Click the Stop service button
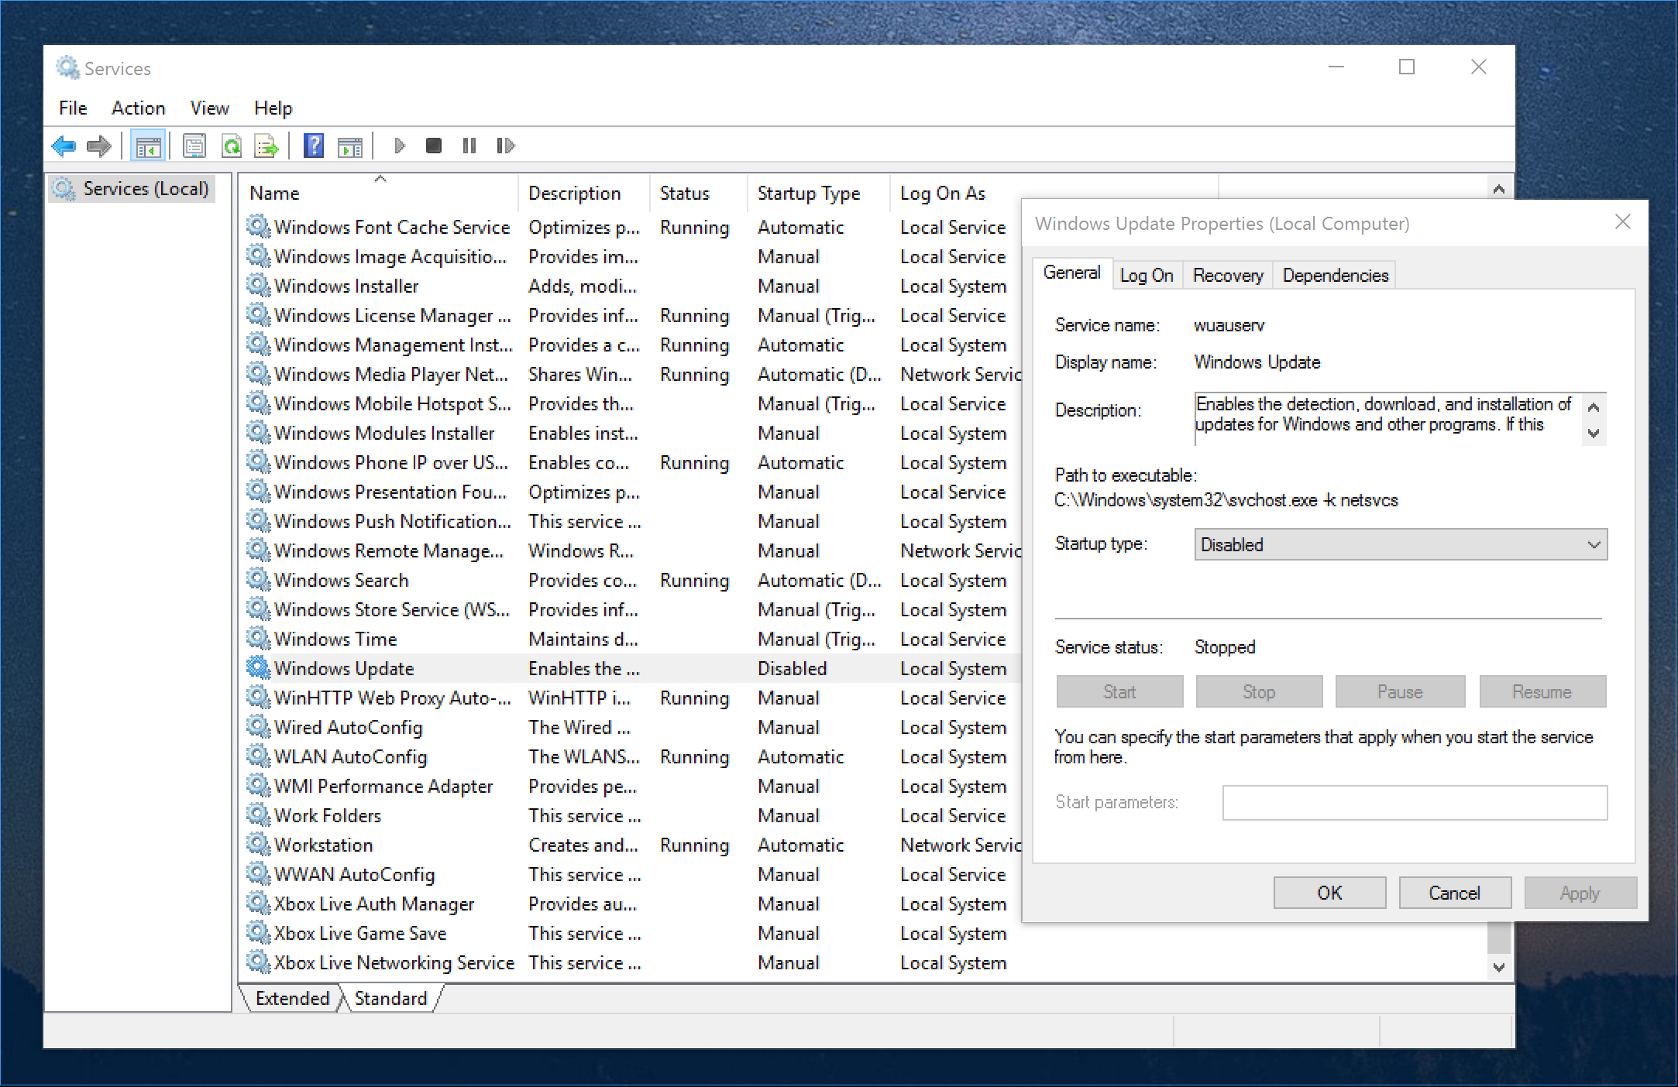This screenshot has width=1678, height=1087. pos(1259,691)
